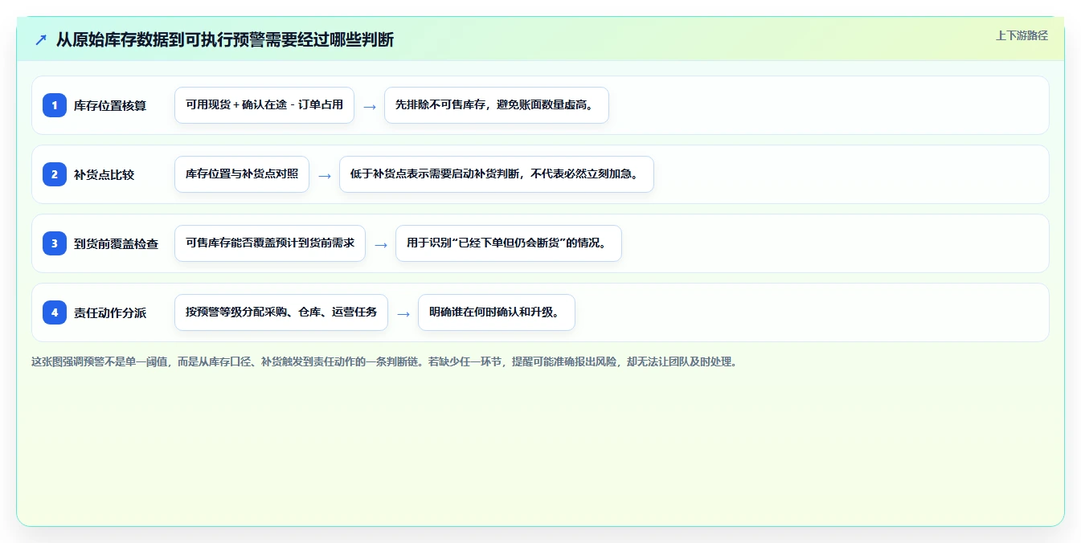1081x543 pixels.
Task: Click the arrow in the 补货点比较 row
Action: tap(325, 175)
